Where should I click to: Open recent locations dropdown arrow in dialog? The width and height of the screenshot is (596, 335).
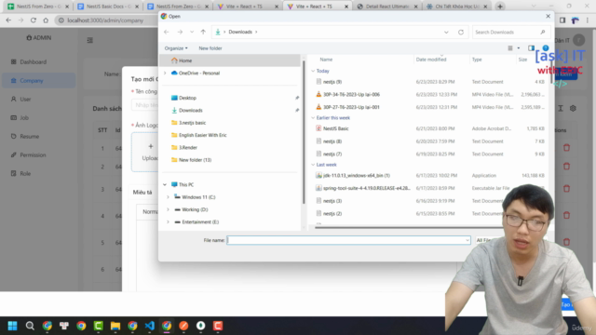click(192, 32)
